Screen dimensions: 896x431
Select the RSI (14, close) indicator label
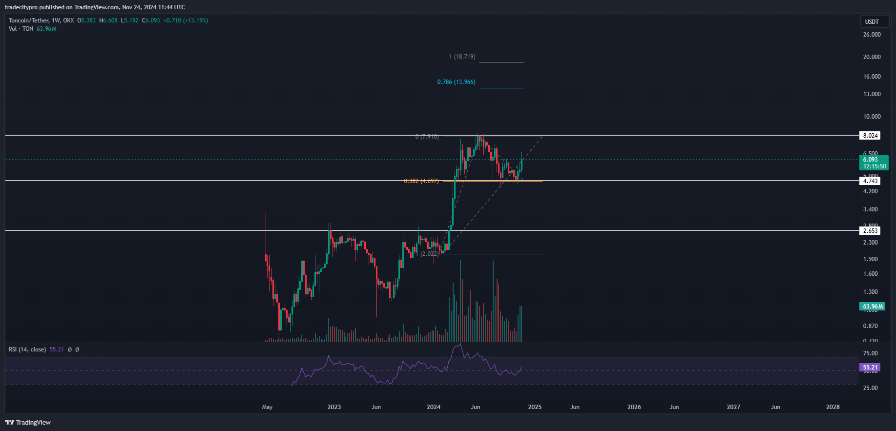27,349
